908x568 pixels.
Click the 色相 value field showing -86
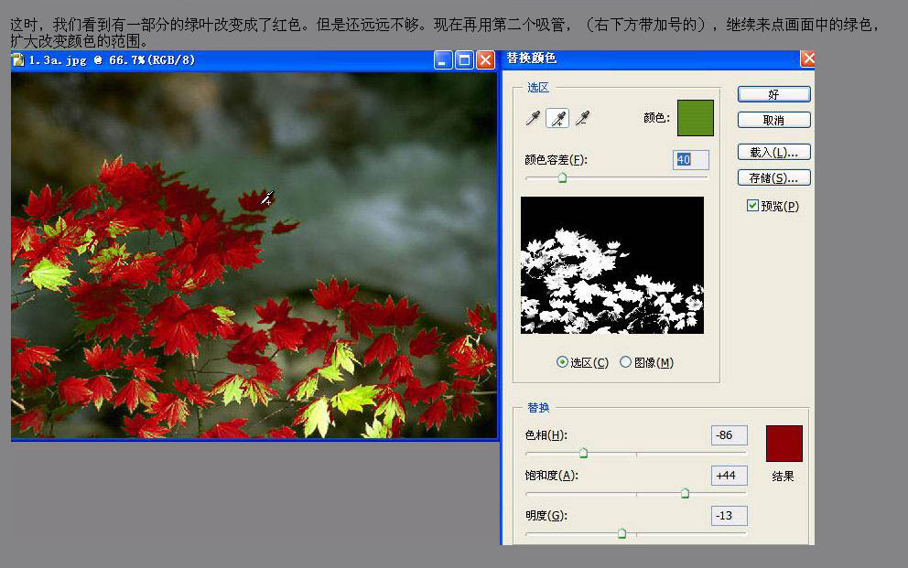click(730, 435)
